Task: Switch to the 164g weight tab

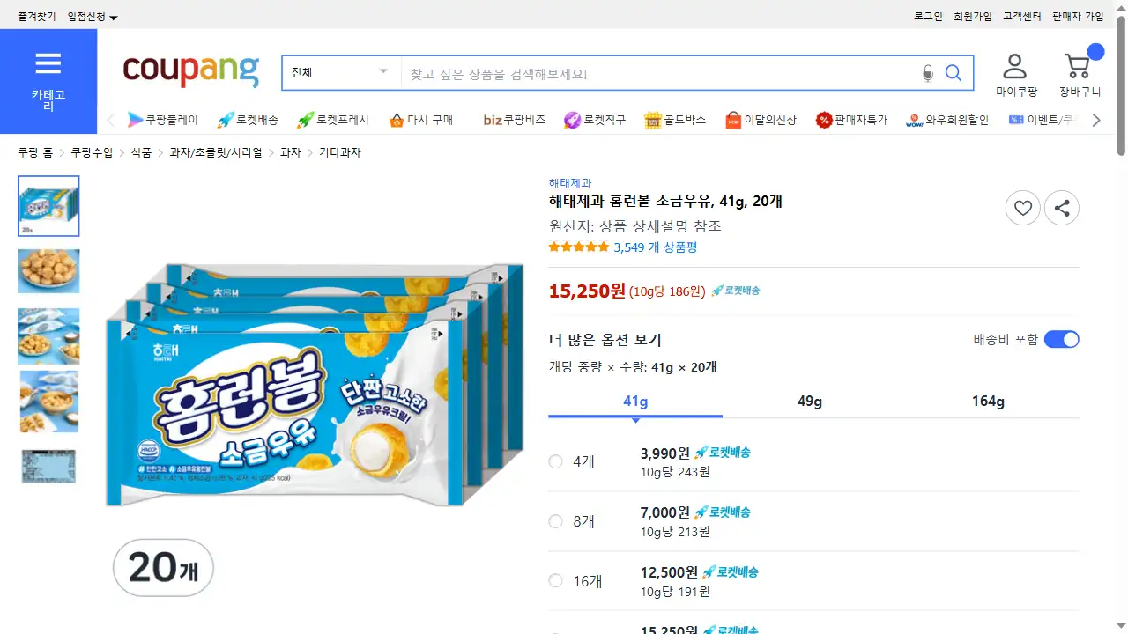Action: pos(988,402)
